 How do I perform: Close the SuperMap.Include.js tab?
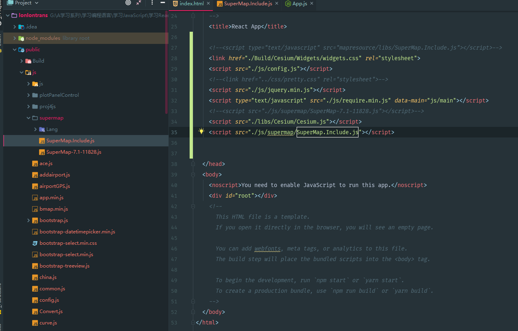(277, 3)
